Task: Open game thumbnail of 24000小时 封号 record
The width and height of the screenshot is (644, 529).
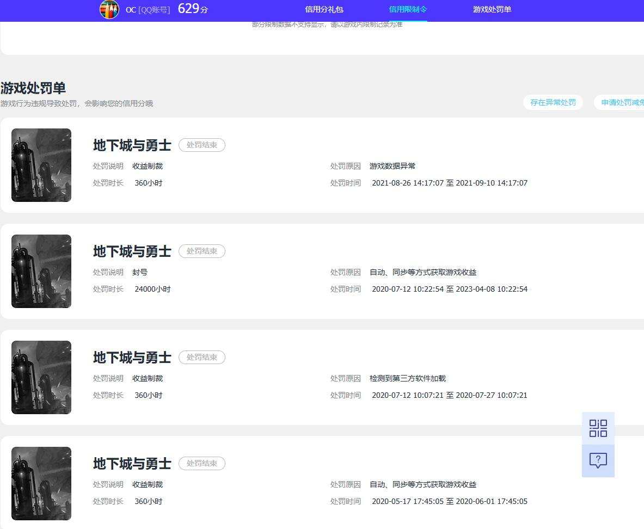Action: pyautogui.click(x=41, y=271)
